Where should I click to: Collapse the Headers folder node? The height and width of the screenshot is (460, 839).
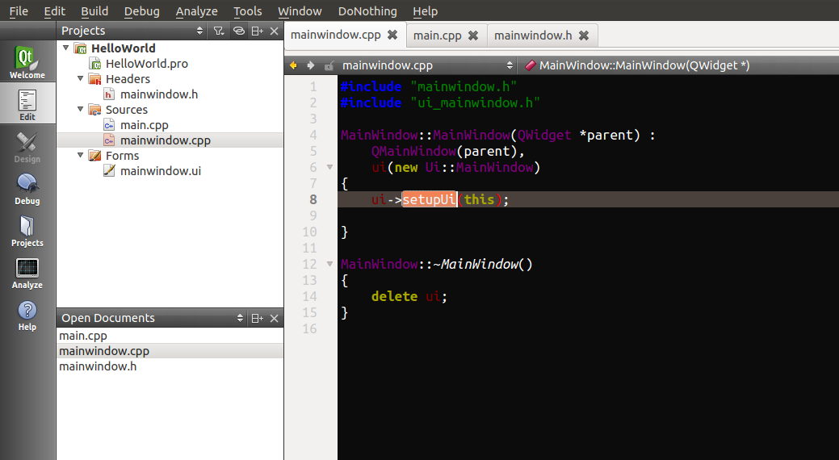(81, 79)
